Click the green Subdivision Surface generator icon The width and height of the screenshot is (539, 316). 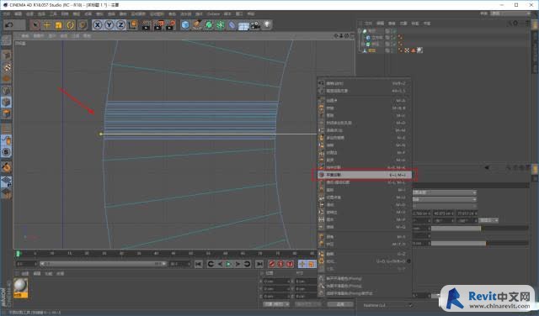click(x=209, y=25)
